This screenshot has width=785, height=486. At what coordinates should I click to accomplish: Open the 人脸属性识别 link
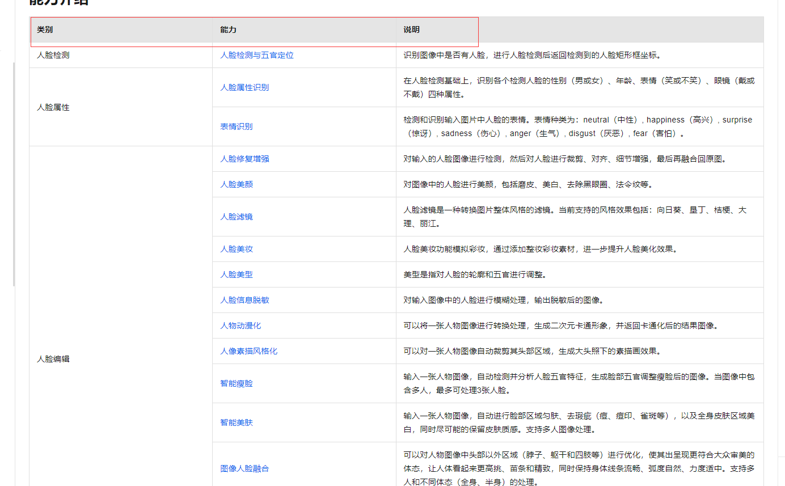[x=244, y=87]
